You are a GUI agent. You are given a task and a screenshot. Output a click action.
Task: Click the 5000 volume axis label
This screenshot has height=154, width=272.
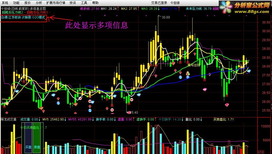(x=266, y=140)
